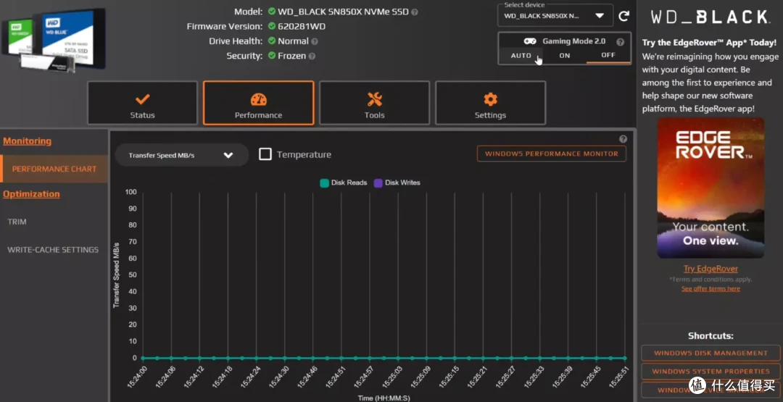
Task: Open See offer terms here link
Action: (710, 289)
